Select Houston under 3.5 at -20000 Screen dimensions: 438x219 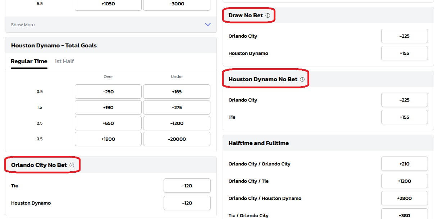177,139
